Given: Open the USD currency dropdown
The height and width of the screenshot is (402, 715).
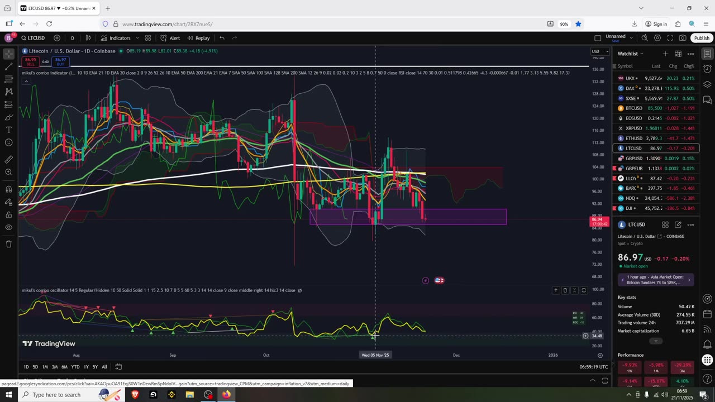Looking at the screenshot, I should tap(600, 51).
